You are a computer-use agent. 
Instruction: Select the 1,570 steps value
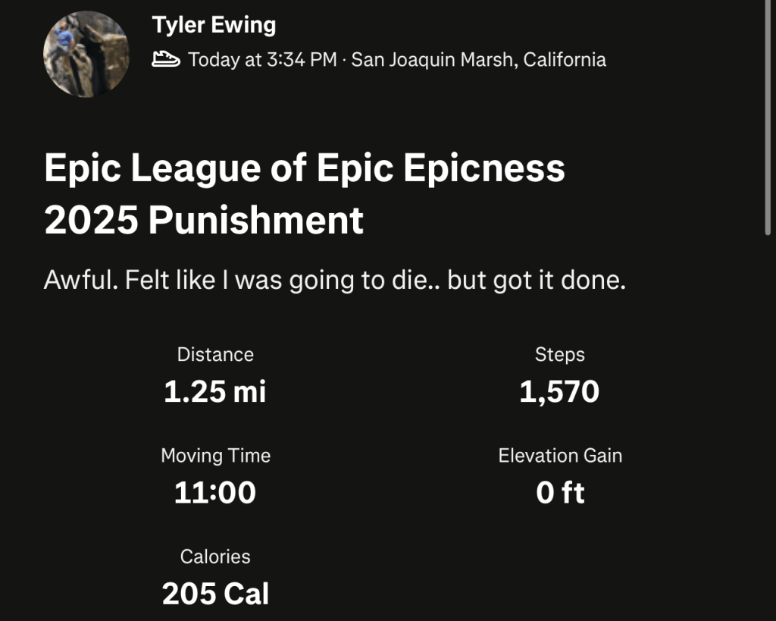[559, 392]
